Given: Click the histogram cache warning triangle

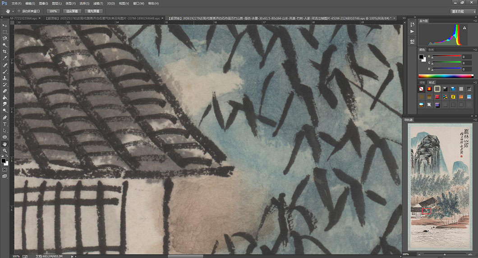Looking at the screenshot, I should (464, 27).
